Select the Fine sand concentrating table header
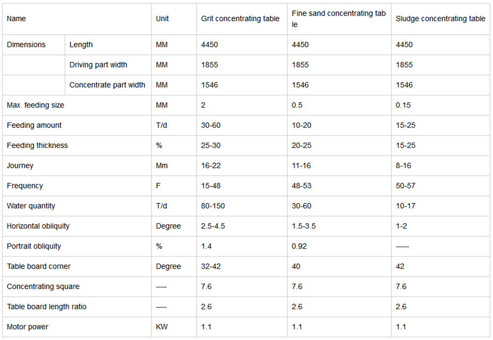The height and width of the screenshot is (340, 493). 339,19
